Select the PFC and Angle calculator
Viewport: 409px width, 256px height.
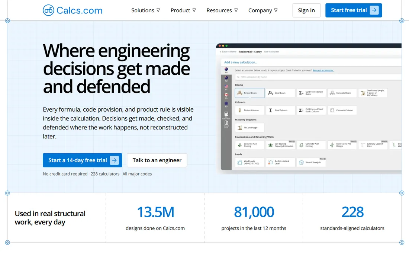(x=249, y=128)
